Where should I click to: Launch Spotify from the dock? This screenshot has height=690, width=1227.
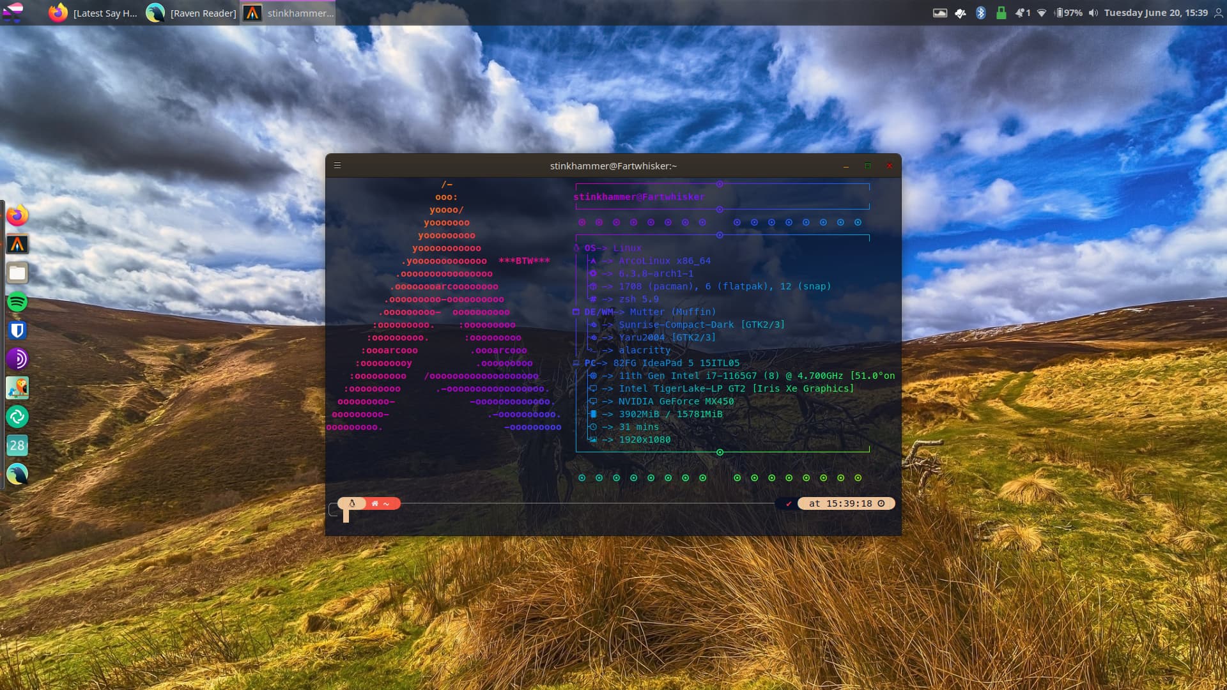[17, 302]
